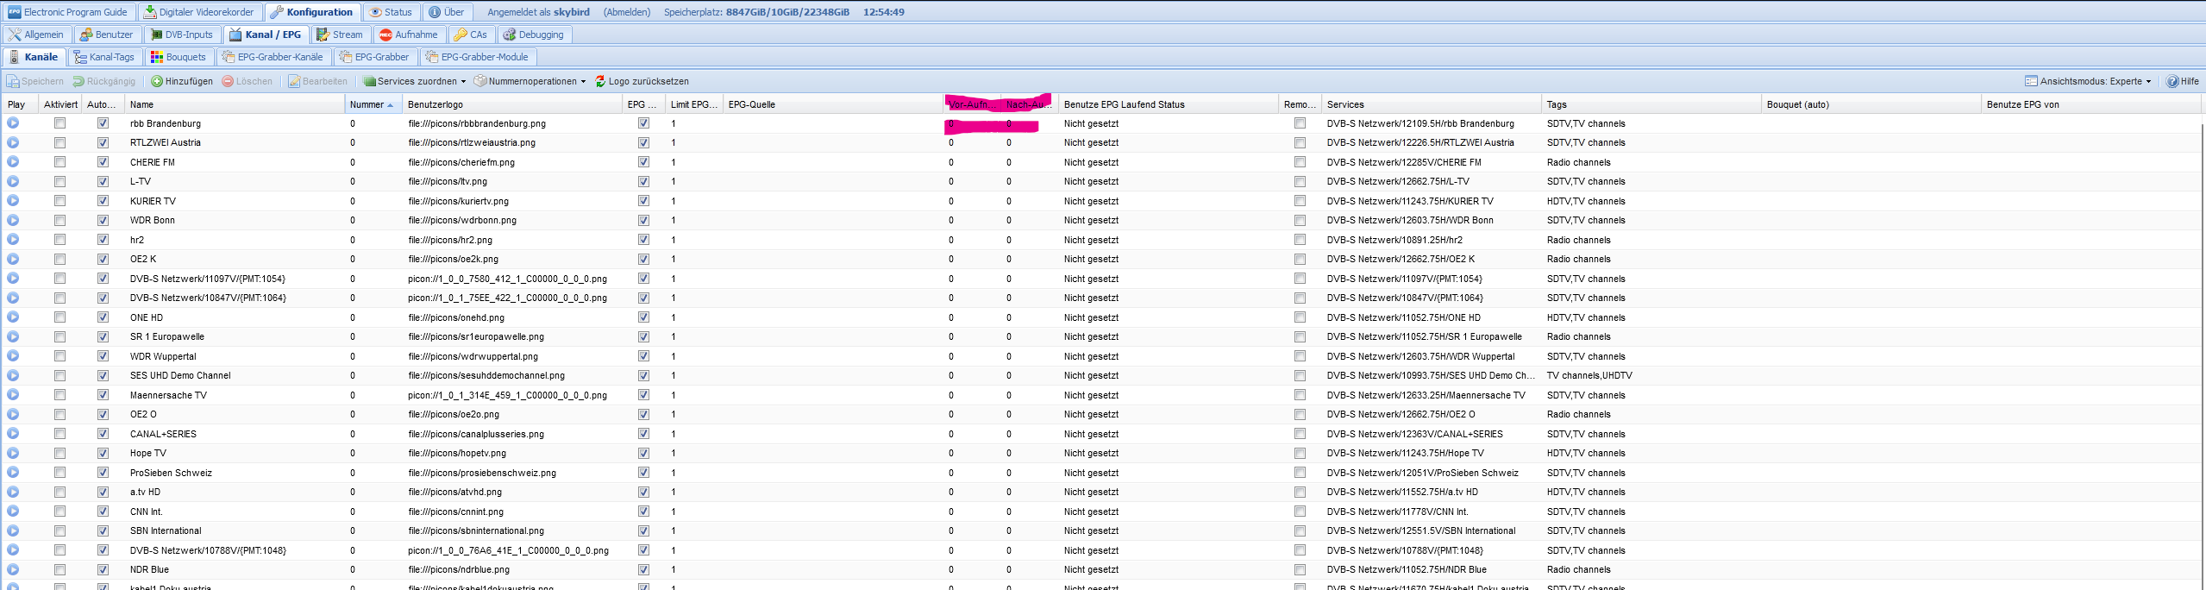The image size is (2206, 590).
Task: Play the Hope TV channel
Action: coord(13,453)
